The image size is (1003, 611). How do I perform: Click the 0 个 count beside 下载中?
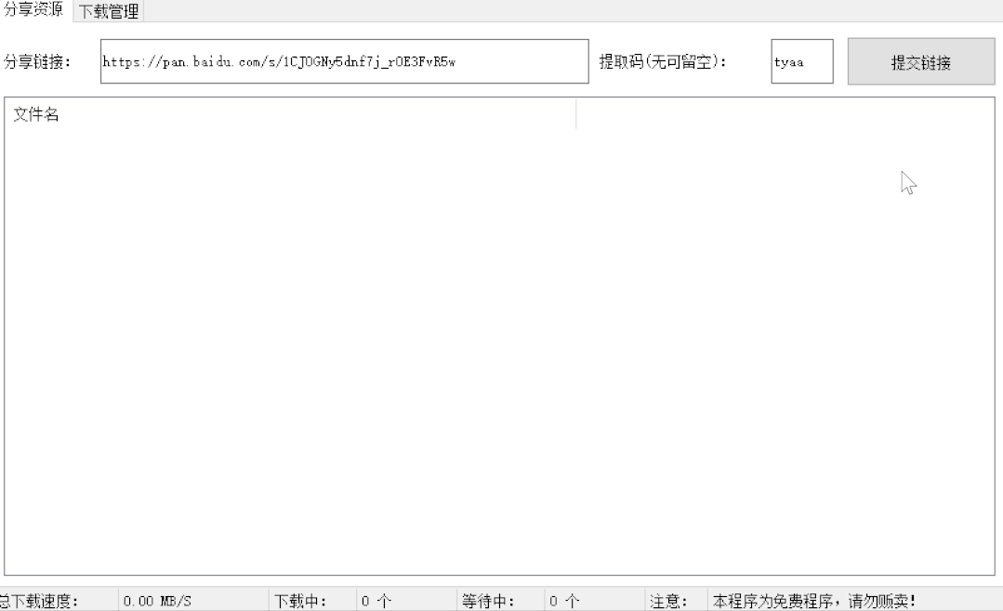click(x=376, y=601)
